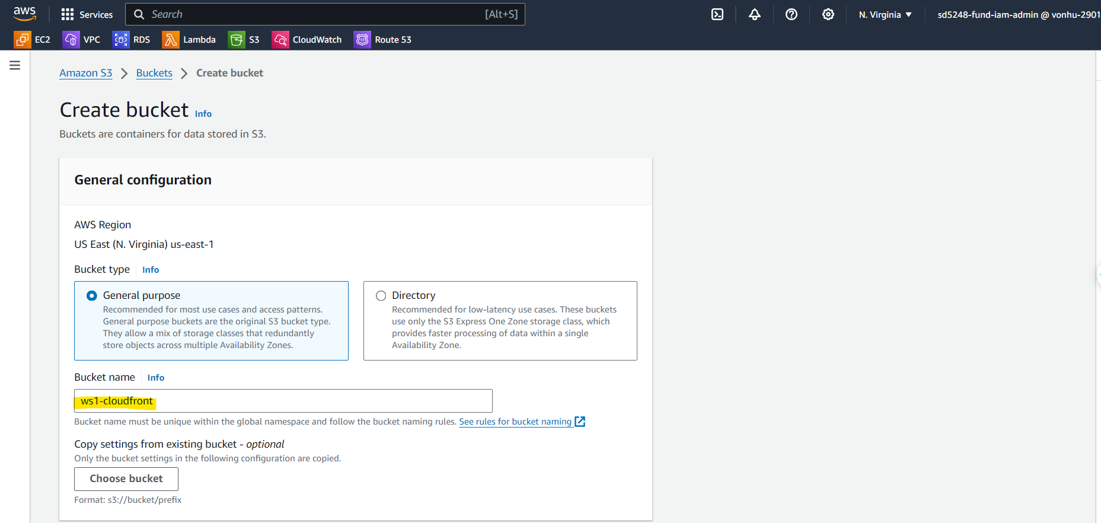Open Lambda service shortcut
The width and height of the screenshot is (1101, 523).
coord(189,40)
